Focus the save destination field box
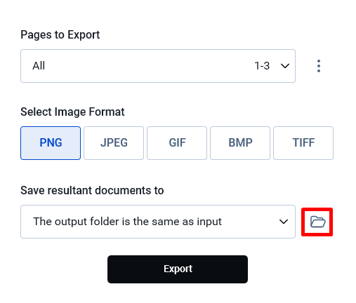Screen dimensions: 356x303 (158, 222)
